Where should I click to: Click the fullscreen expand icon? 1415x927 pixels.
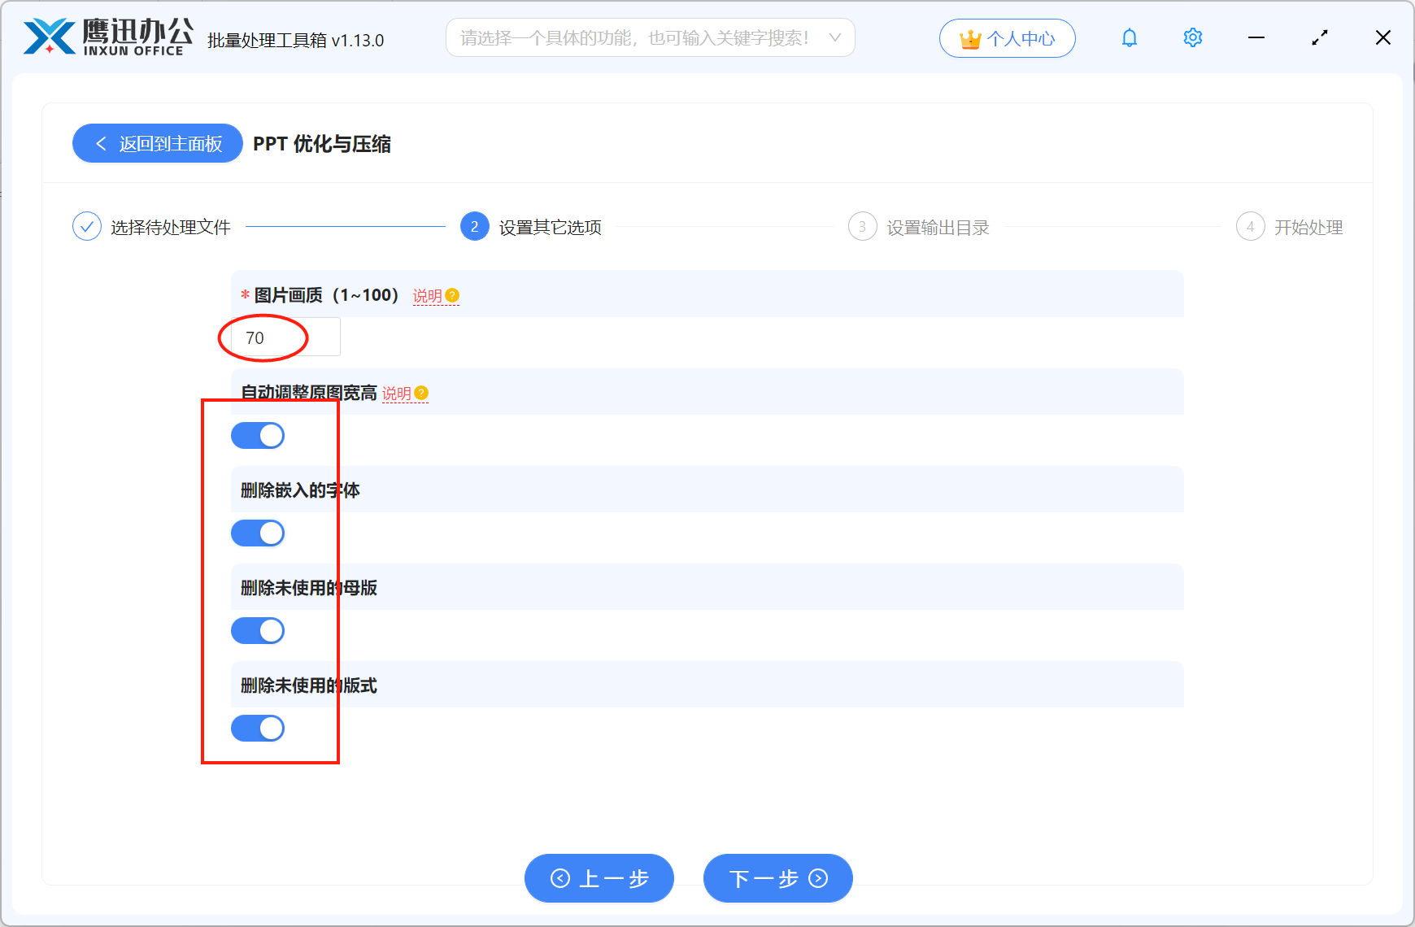(1320, 37)
